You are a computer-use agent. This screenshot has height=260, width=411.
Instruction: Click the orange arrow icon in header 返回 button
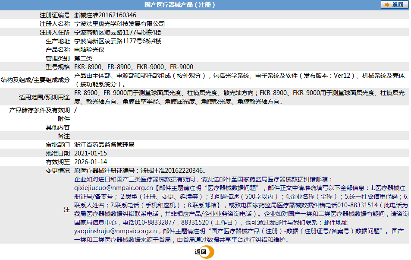387,5
